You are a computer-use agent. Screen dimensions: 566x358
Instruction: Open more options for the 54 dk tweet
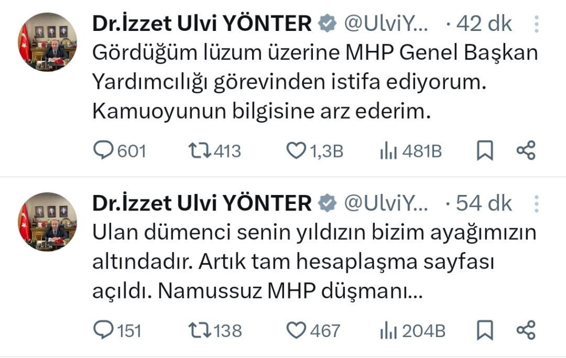[x=535, y=204]
